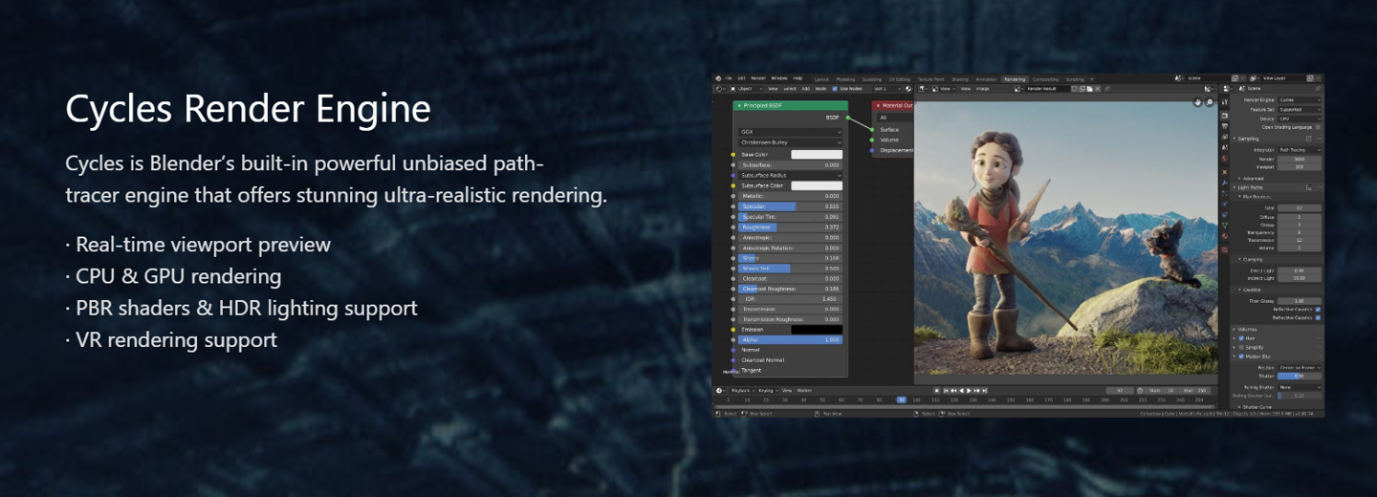
Task: Open the Render Engine Cycles dropdown
Action: (x=1300, y=99)
